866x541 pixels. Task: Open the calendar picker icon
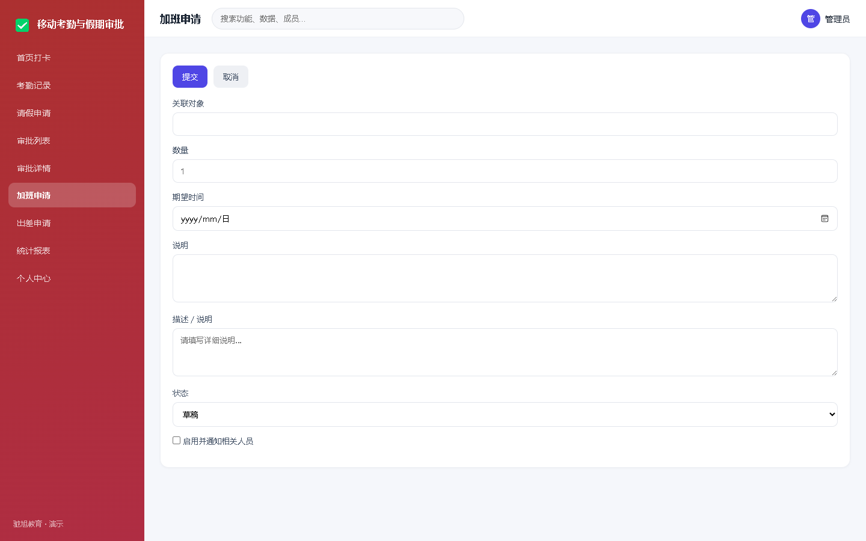coord(825,219)
